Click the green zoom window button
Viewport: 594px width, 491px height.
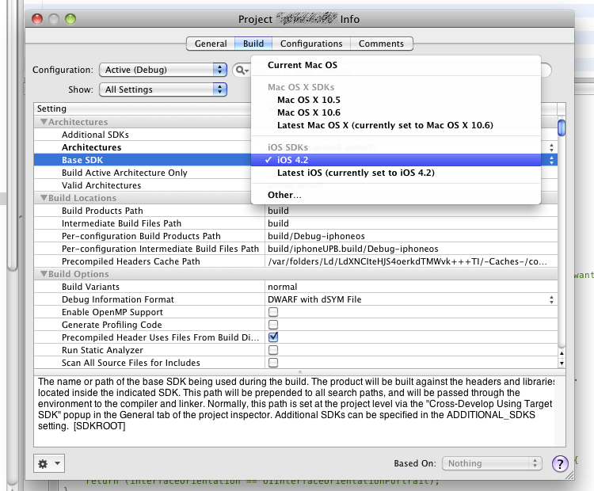tap(70, 19)
